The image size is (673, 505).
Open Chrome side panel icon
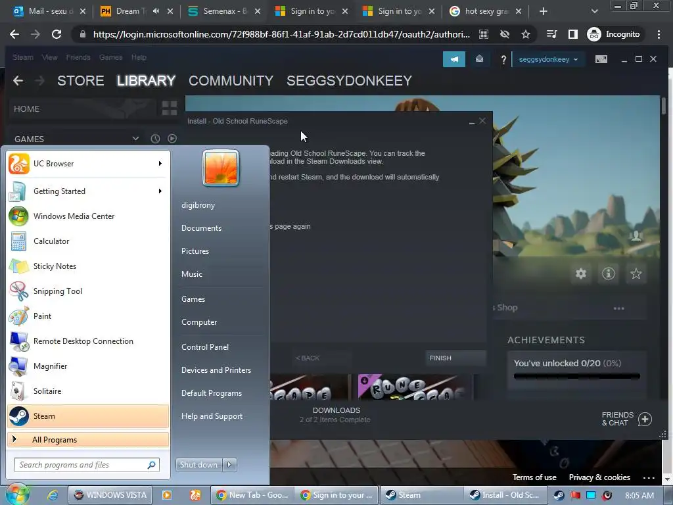tap(572, 34)
